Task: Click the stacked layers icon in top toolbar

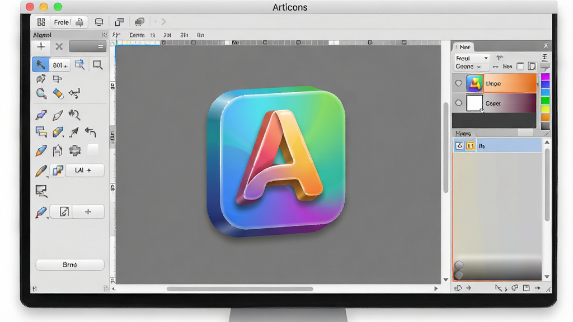Action: coord(139,22)
